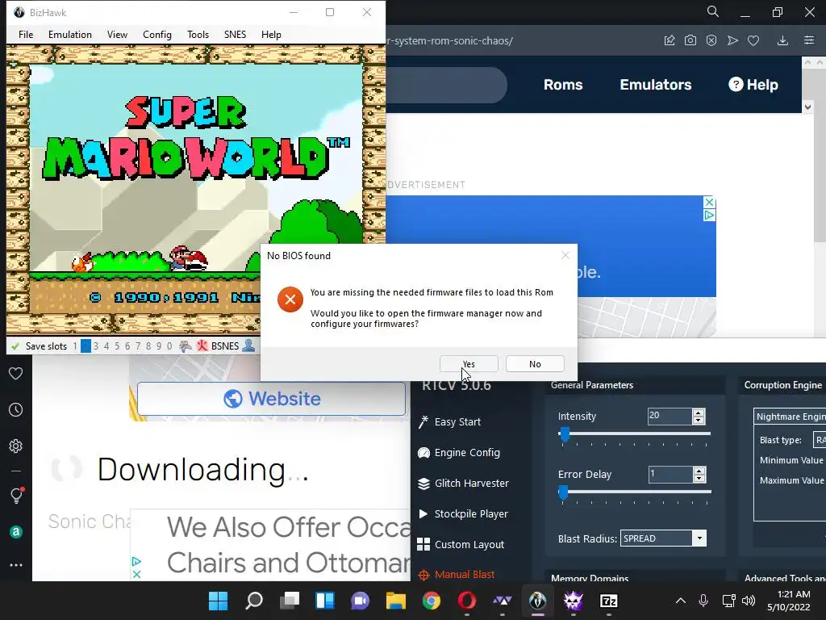This screenshot has width=826, height=620.
Task: Click the ad blocker shield icon
Action: tap(711, 40)
